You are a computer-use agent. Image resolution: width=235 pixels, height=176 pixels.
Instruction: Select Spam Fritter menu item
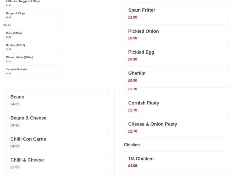(142, 10)
